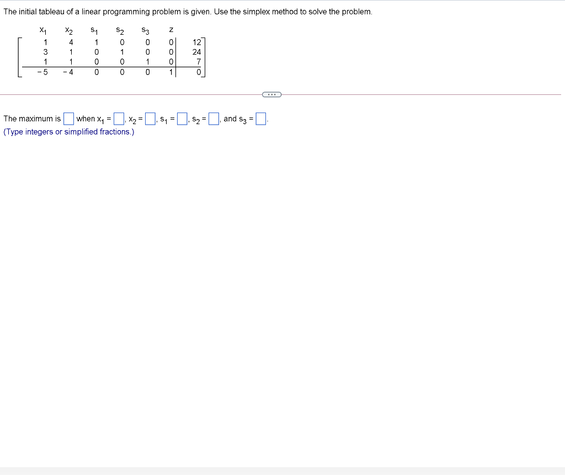This screenshot has height=475, width=565.
Task: Click the s3 answer field
Action: (x=260, y=118)
